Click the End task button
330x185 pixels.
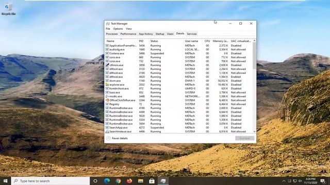coord(244,138)
